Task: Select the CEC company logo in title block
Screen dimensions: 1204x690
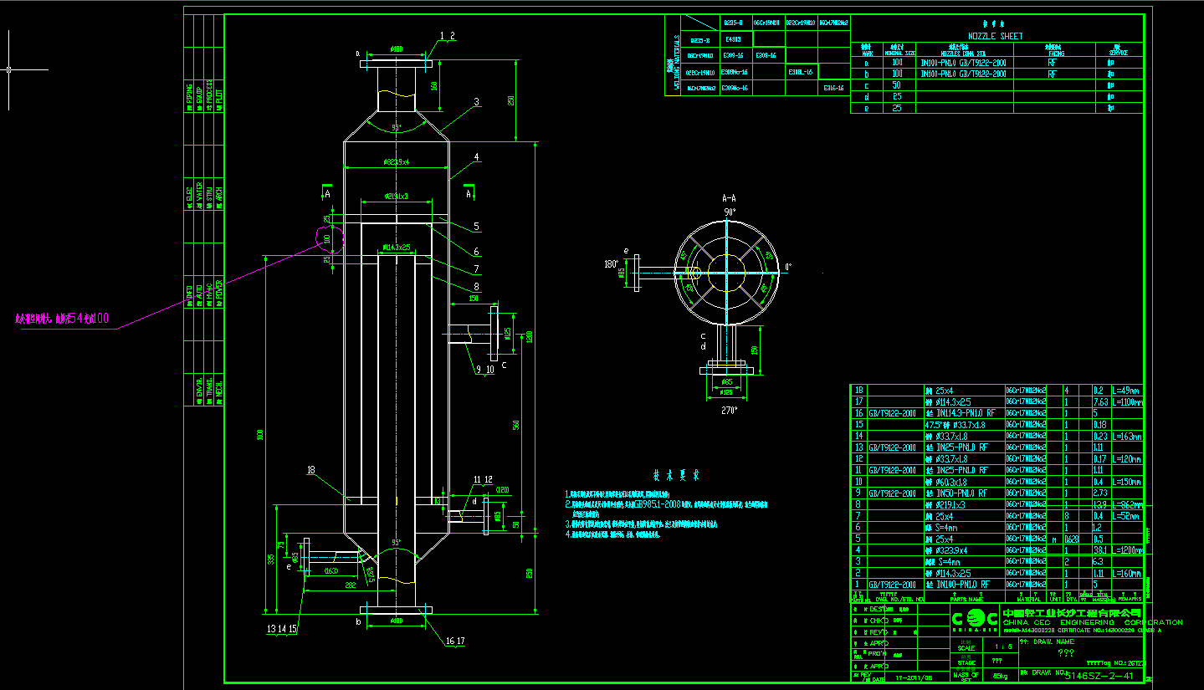Action: coord(974,619)
